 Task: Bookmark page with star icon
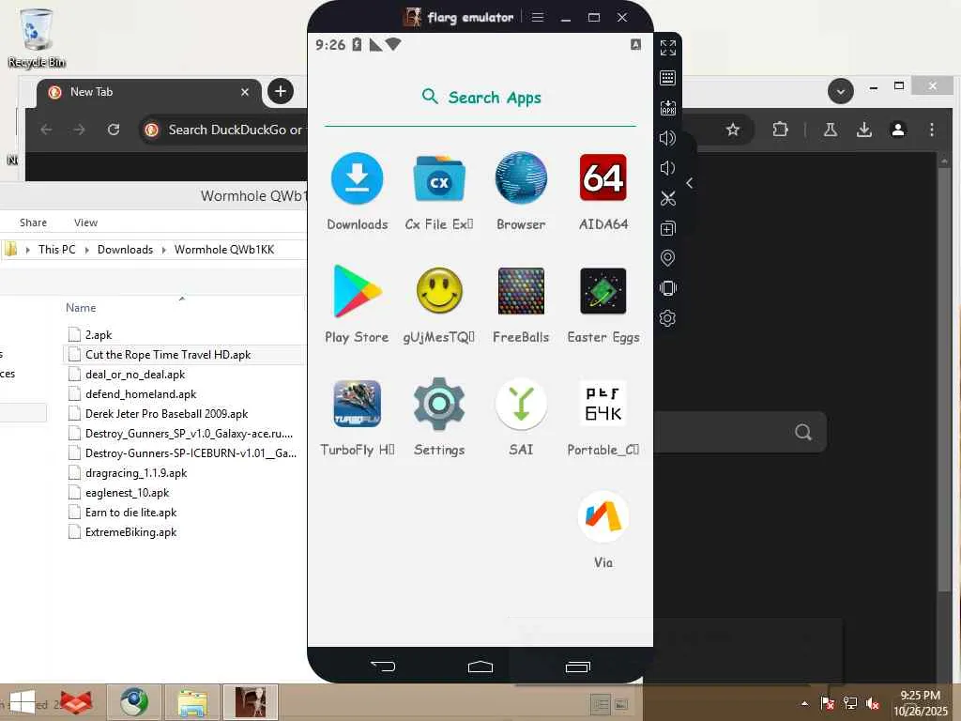pyautogui.click(x=732, y=130)
